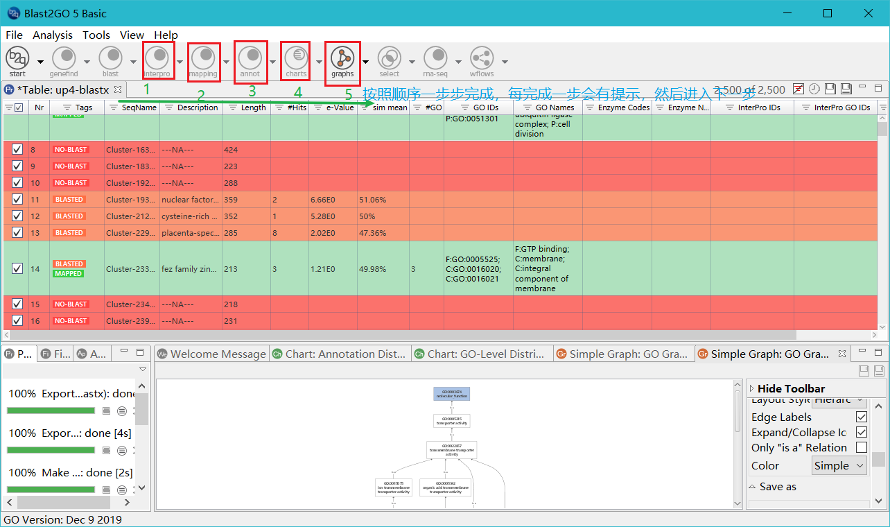Maximize the table view panel
The height and width of the screenshot is (527, 890).
pyautogui.click(x=878, y=88)
